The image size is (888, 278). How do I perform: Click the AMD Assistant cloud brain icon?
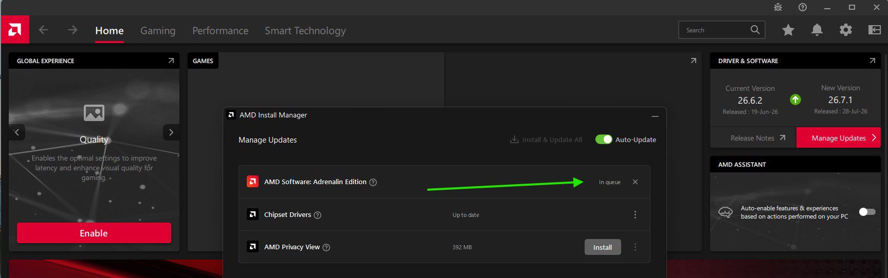point(726,212)
